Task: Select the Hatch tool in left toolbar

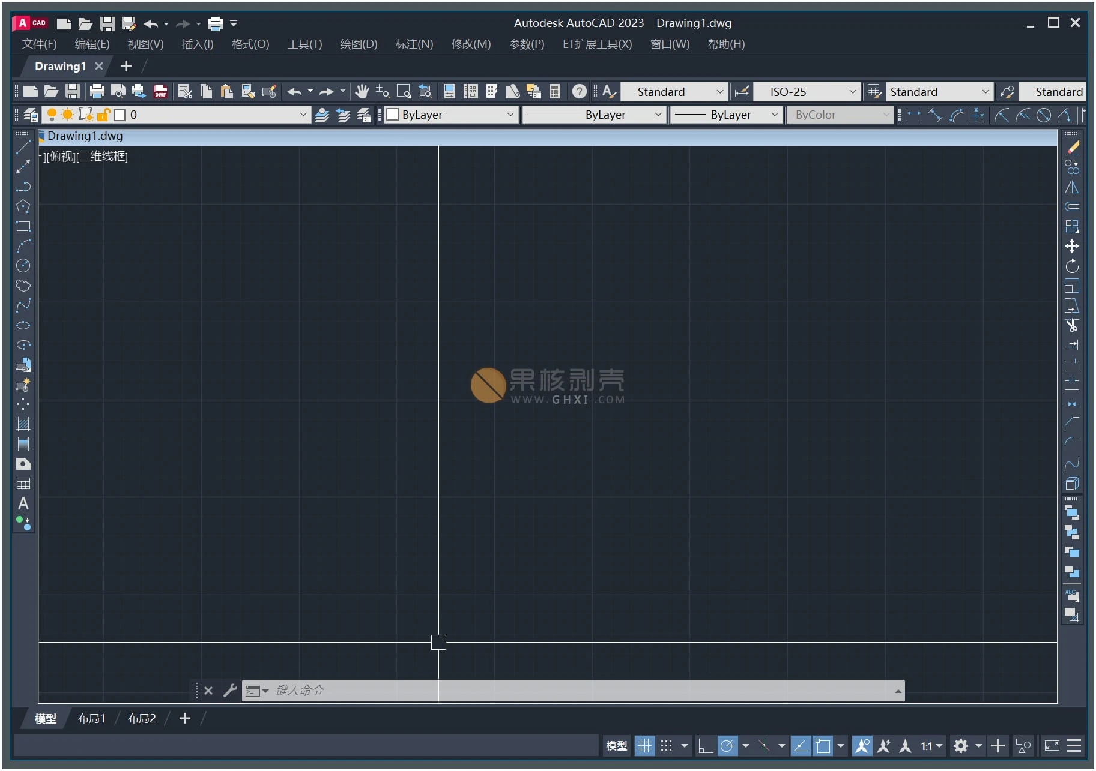Action: pos(23,424)
